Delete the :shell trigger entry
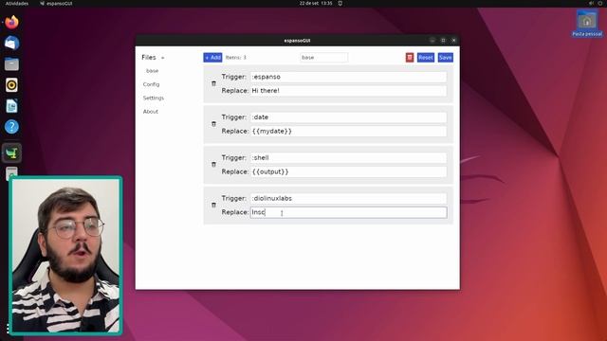This screenshot has height=341, width=607. (x=213, y=165)
